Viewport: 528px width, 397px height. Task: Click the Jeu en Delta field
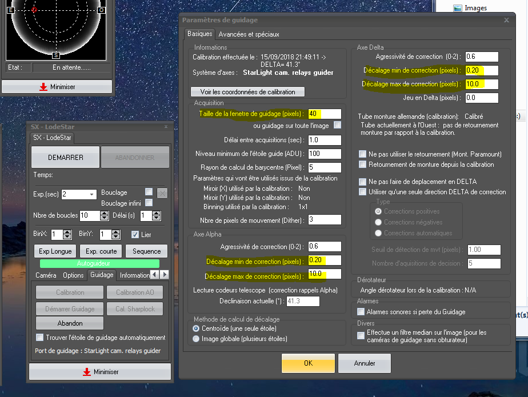(x=482, y=98)
